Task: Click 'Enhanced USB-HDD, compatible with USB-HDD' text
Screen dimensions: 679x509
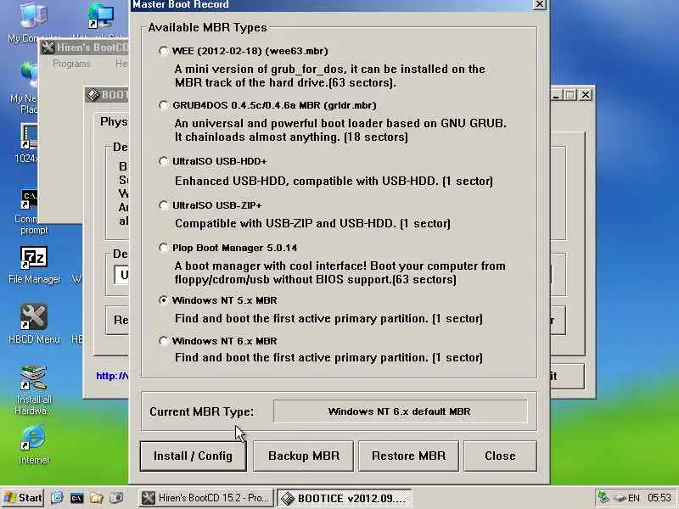Action: point(334,181)
